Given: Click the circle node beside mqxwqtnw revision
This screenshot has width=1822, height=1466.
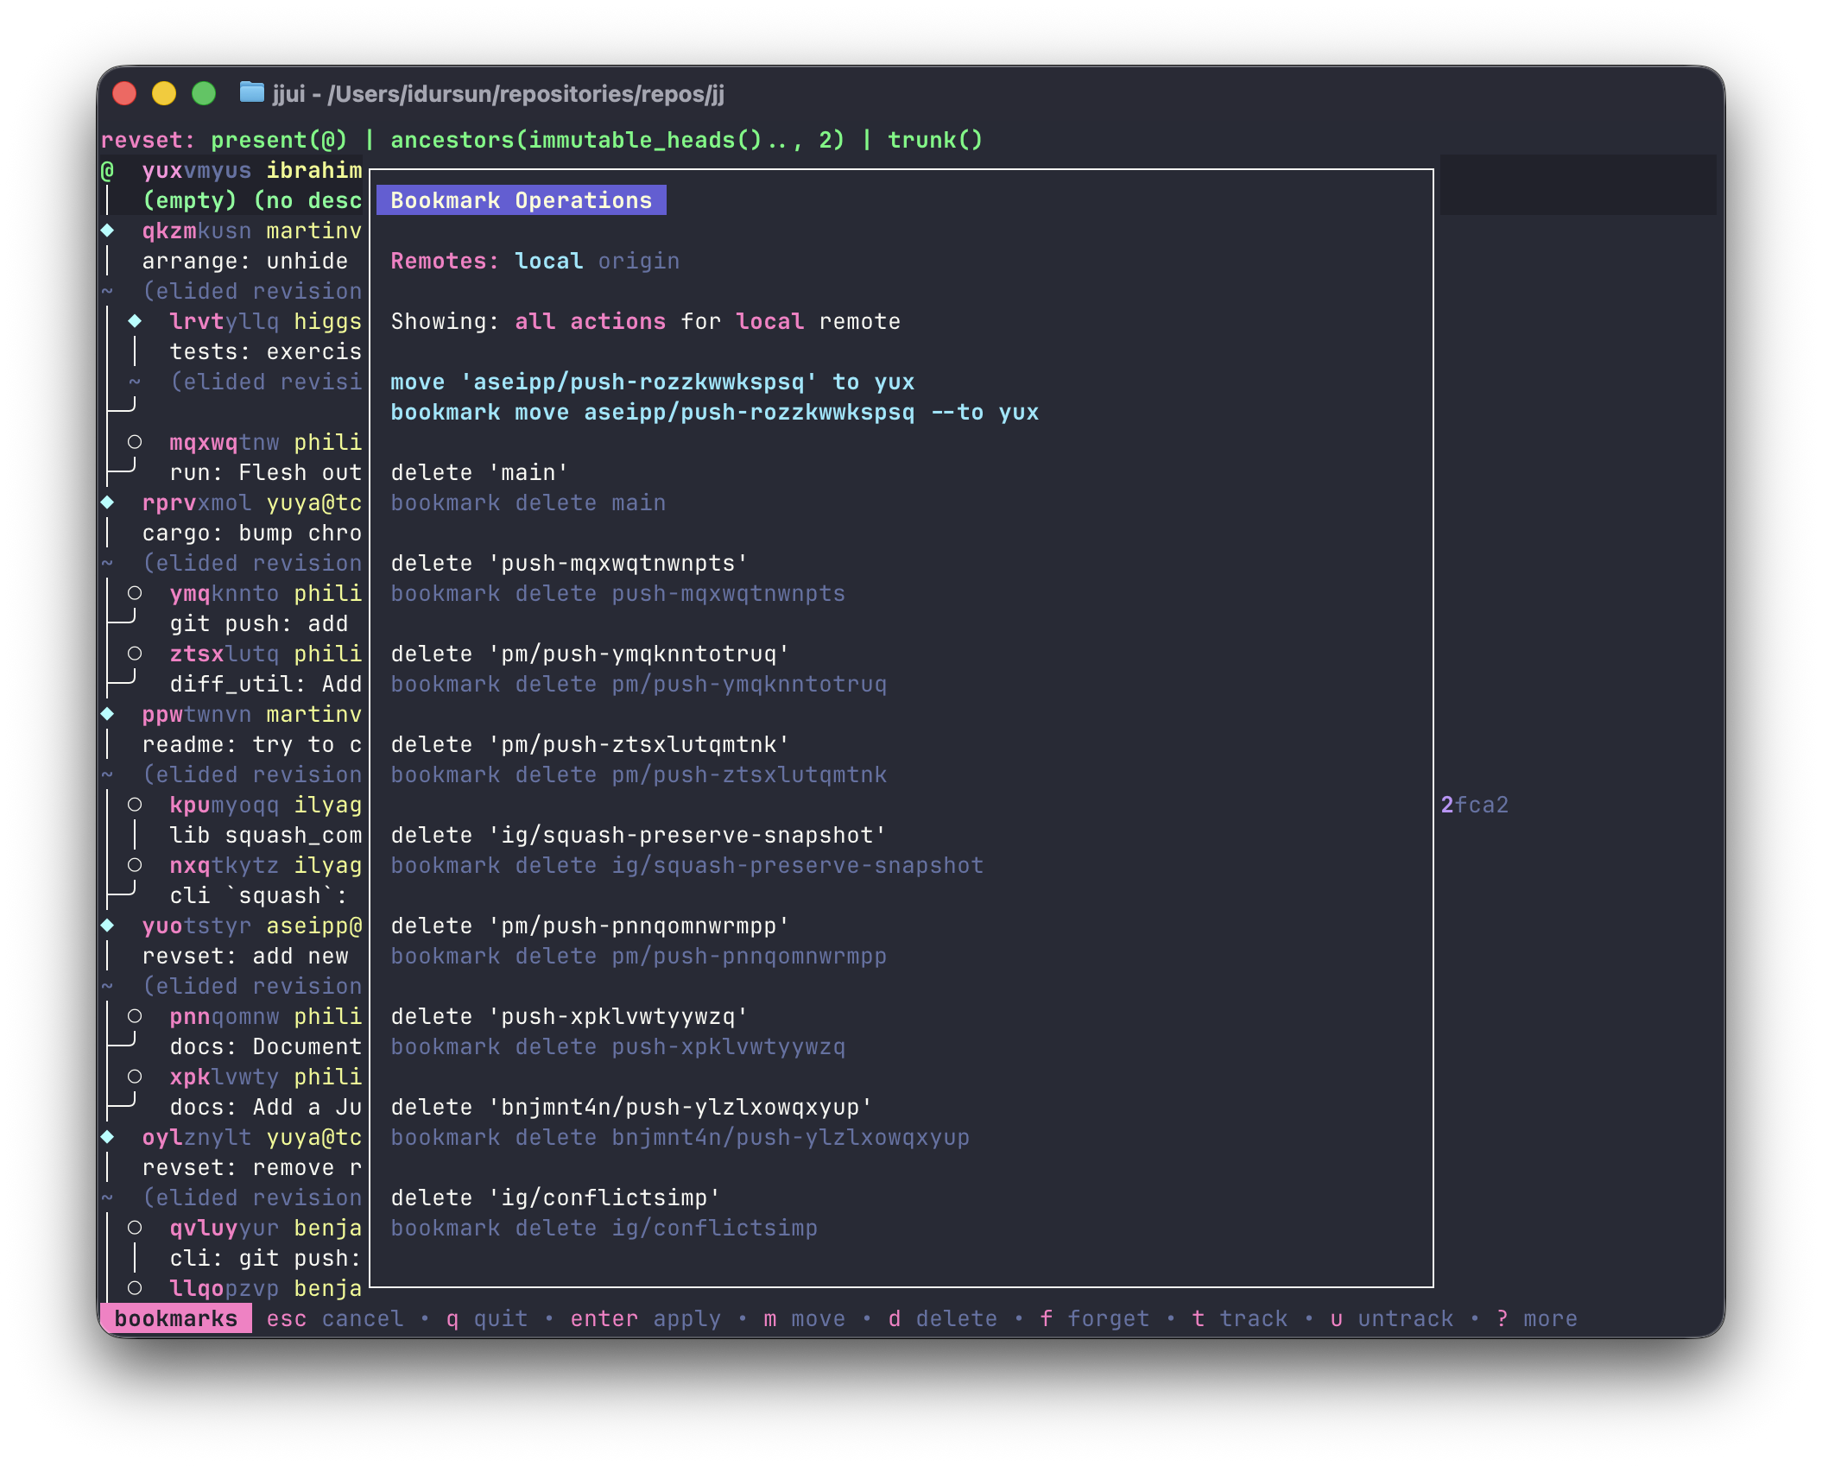Looking at the screenshot, I should [135, 442].
